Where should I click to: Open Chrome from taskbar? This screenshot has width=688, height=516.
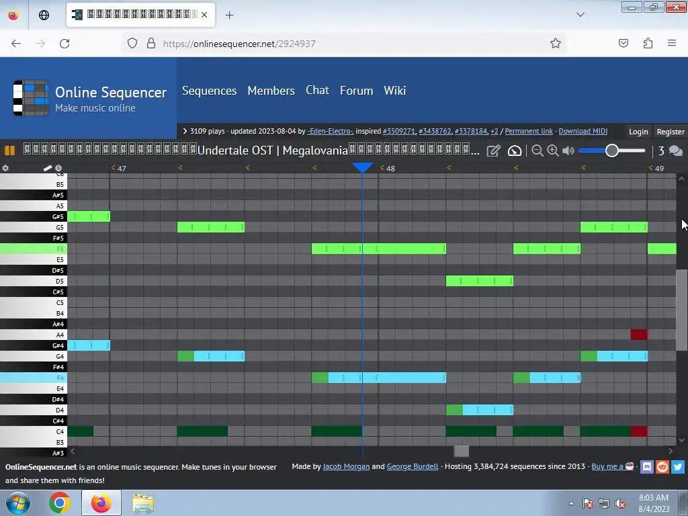coord(60,503)
